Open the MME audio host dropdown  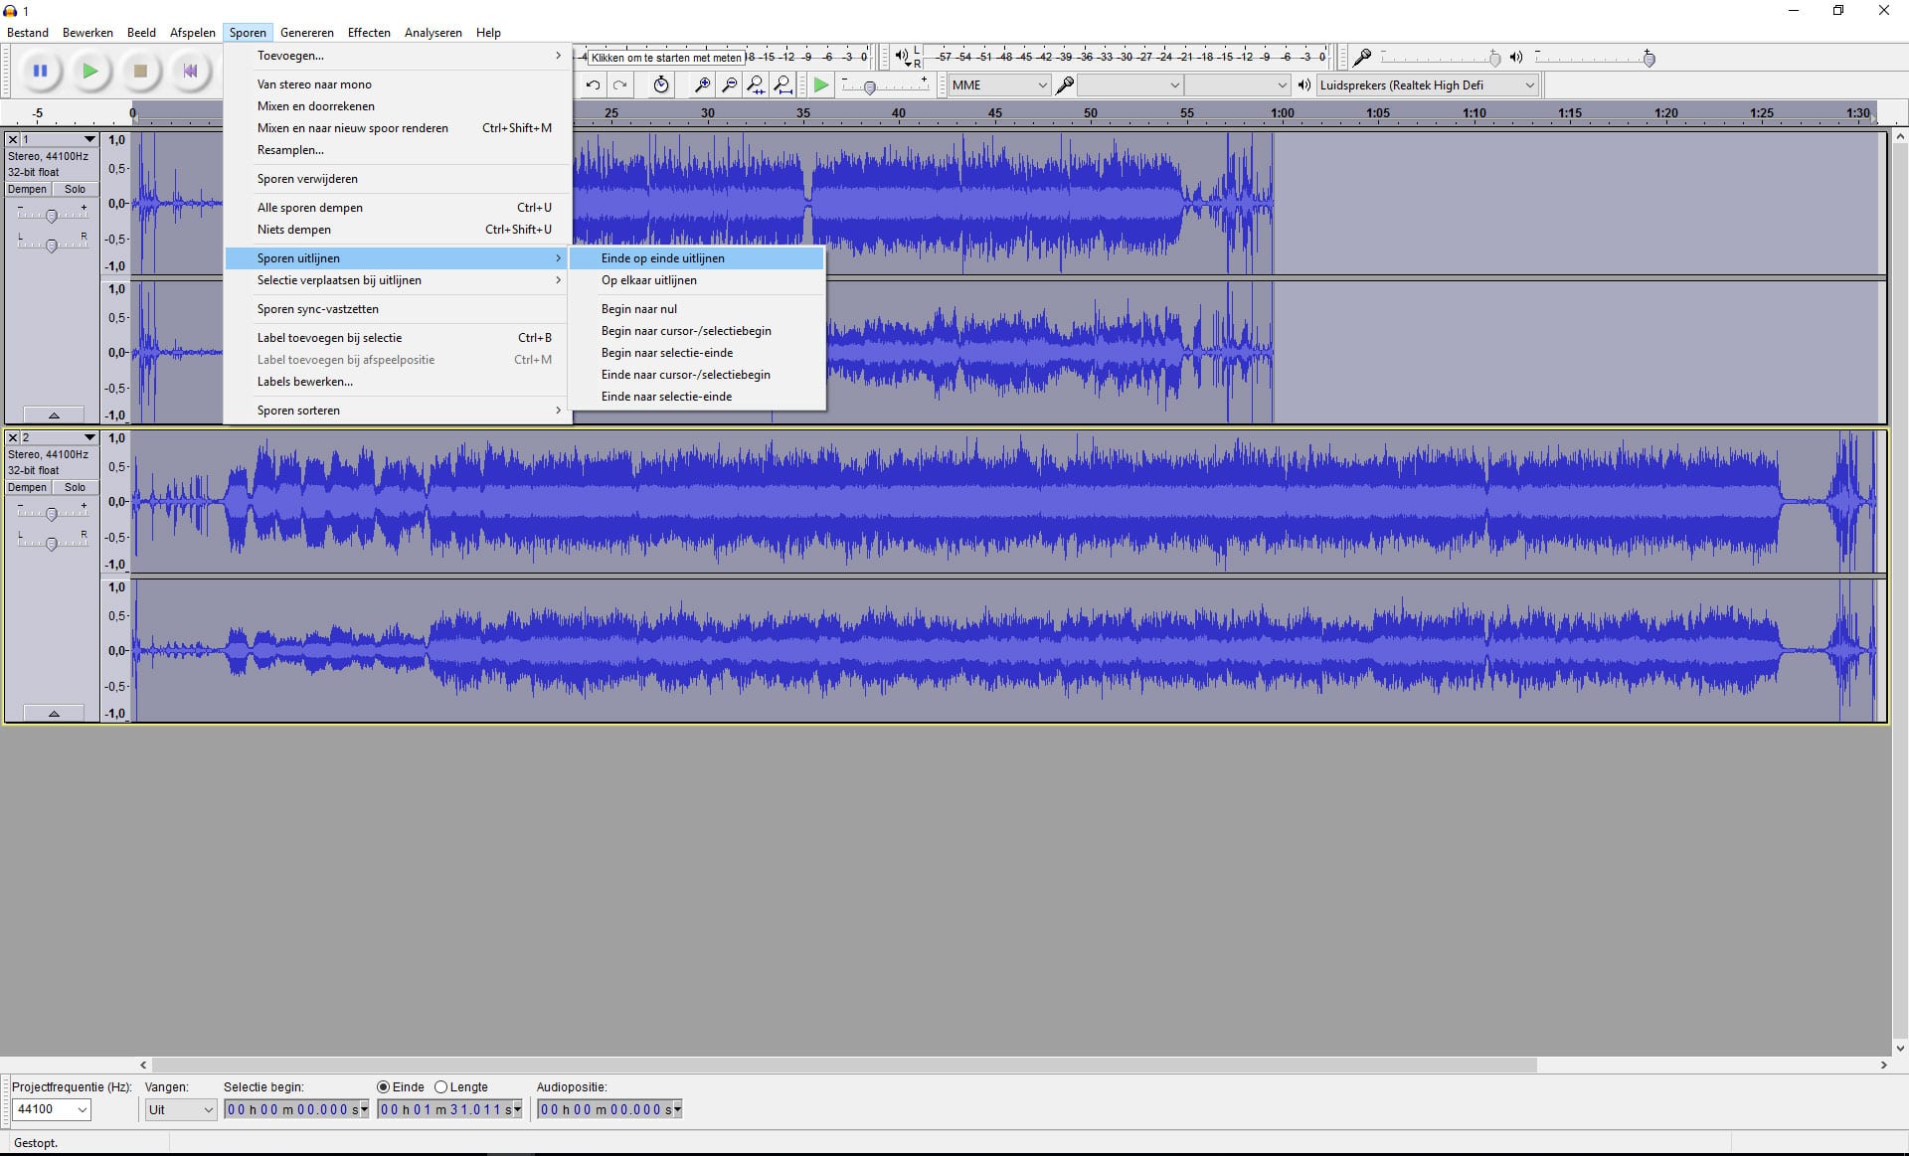998,85
